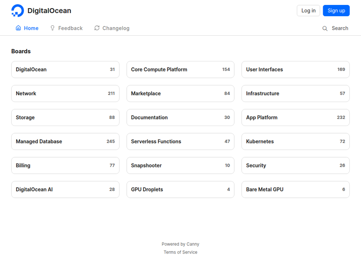Viewport: 361px width, 271px height.
Task: Click the Log in button
Action: tap(308, 10)
